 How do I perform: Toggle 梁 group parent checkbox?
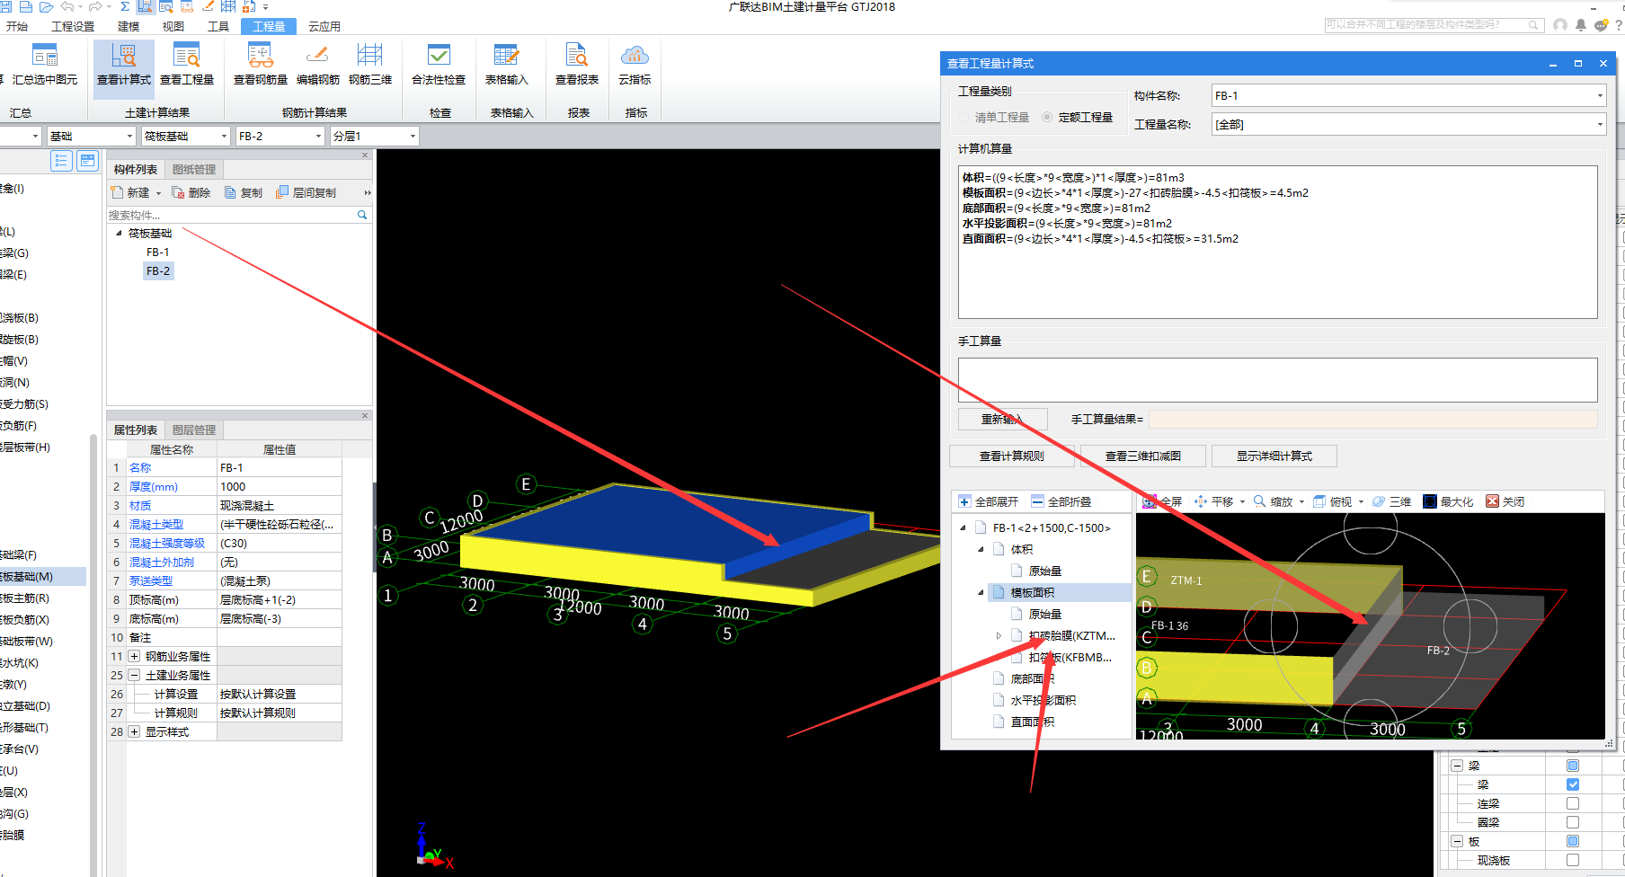pyautogui.click(x=1573, y=766)
